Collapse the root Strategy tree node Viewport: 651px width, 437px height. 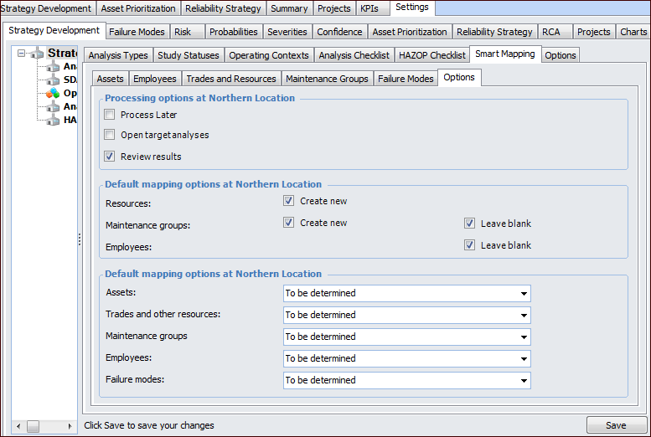(x=21, y=54)
